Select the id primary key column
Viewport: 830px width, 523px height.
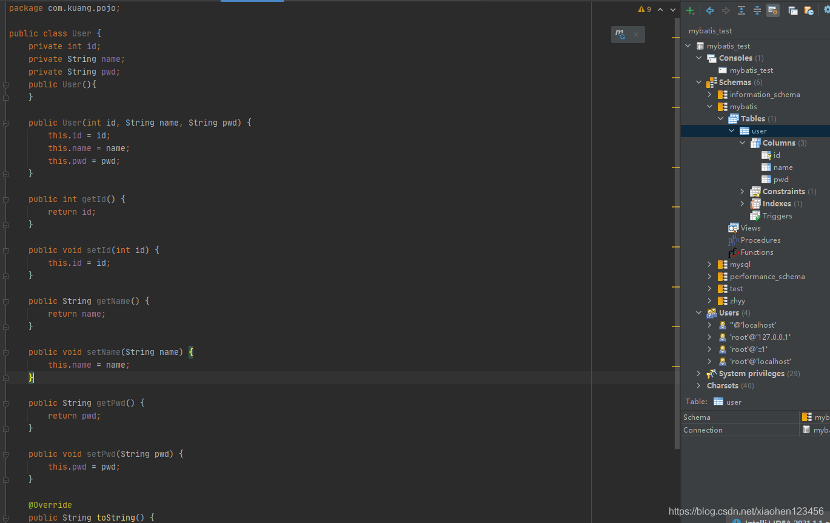[776, 155]
